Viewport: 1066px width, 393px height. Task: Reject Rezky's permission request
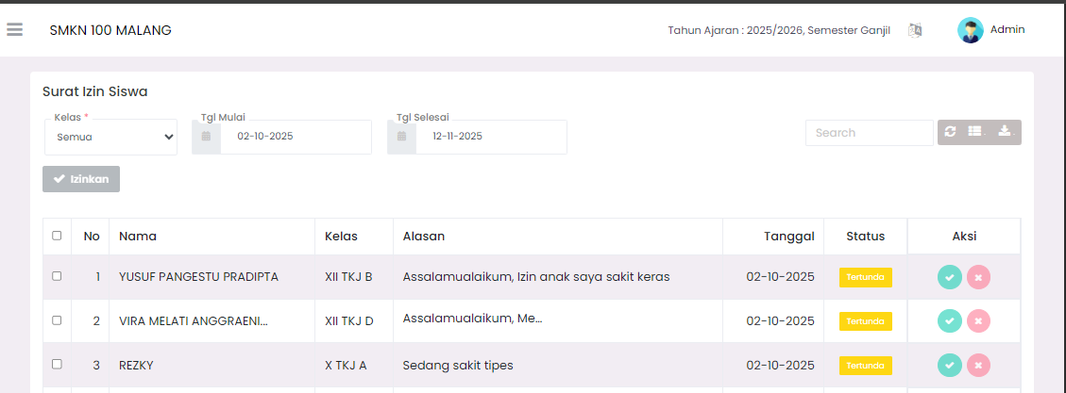(x=979, y=365)
